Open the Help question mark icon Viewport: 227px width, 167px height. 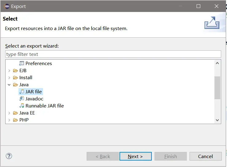pos(9,156)
